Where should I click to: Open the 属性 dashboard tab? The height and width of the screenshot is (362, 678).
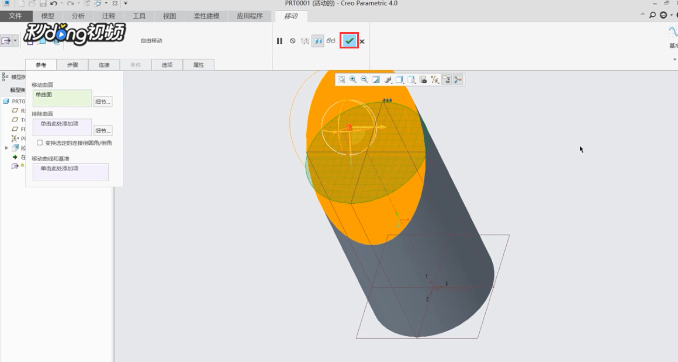(x=199, y=65)
